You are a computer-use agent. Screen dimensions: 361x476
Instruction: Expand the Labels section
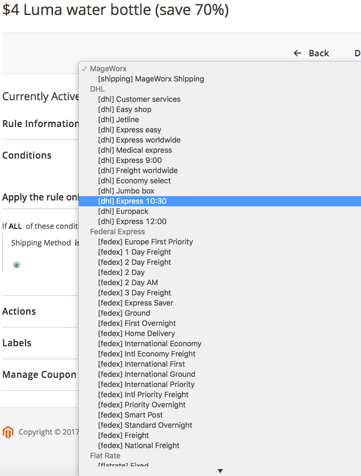[17, 343]
